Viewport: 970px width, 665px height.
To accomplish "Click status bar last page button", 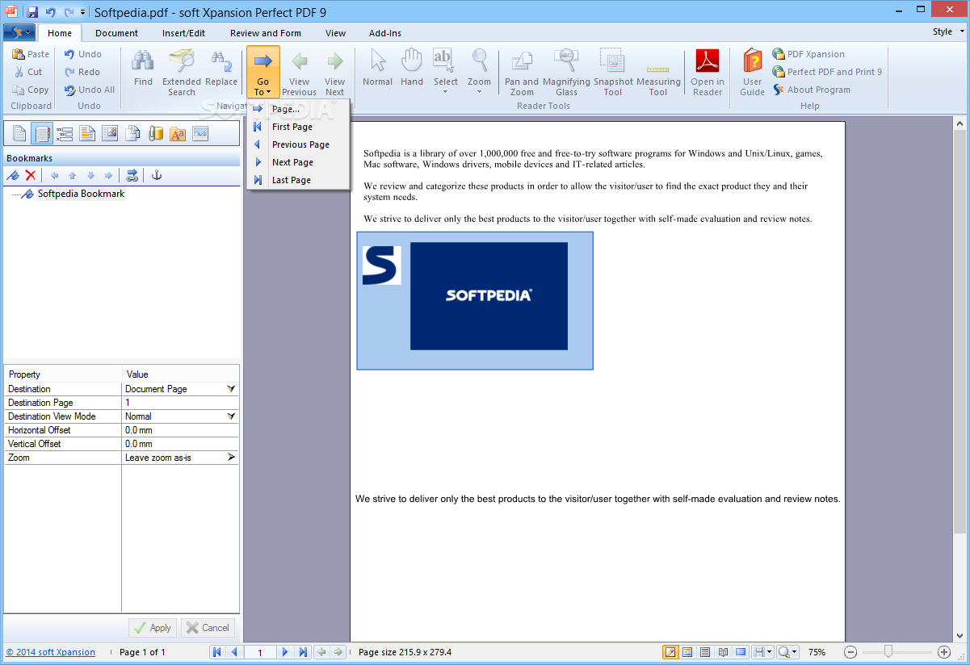I will [x=303, y=652].
